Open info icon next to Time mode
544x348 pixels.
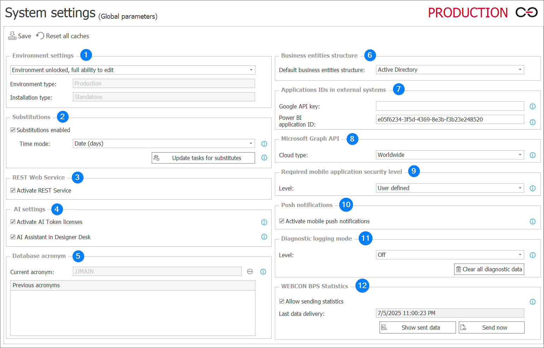pos(264,144)
